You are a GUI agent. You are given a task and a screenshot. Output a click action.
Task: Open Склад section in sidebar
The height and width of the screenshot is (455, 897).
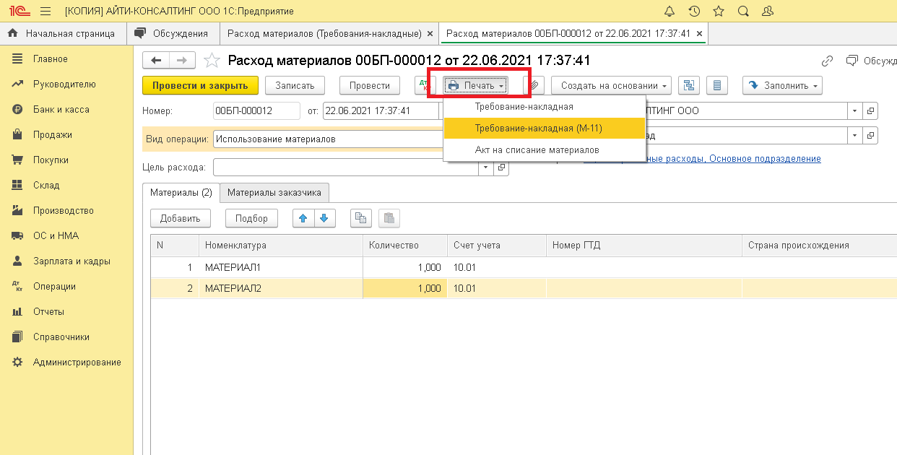point(46,186)
